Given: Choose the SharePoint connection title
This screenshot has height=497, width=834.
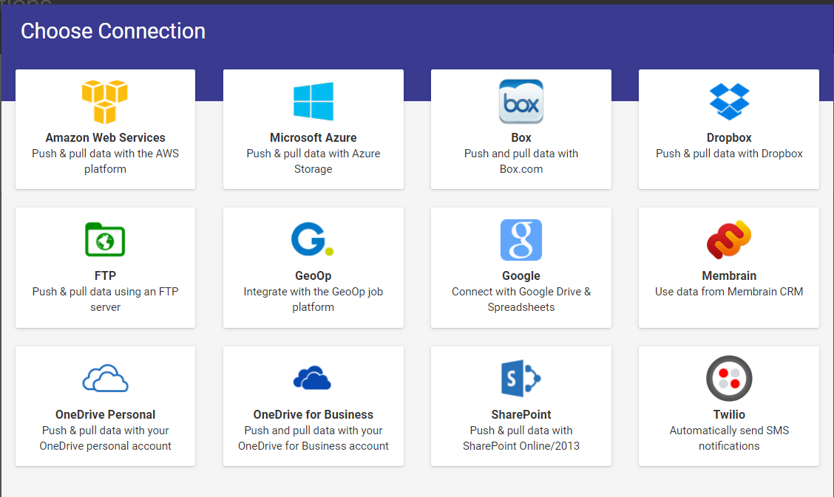Looking at the screenshot, I should coord(521,414).
